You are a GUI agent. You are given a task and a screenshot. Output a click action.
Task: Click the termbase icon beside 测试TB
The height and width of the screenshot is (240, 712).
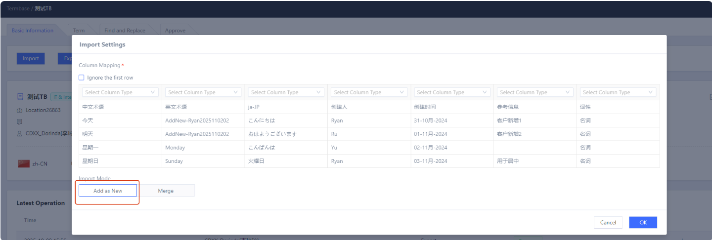click(20, 97)
